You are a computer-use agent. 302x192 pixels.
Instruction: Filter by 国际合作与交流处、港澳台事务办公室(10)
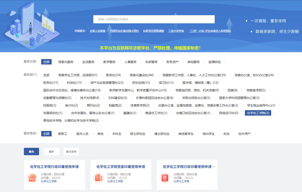[72, 90]
